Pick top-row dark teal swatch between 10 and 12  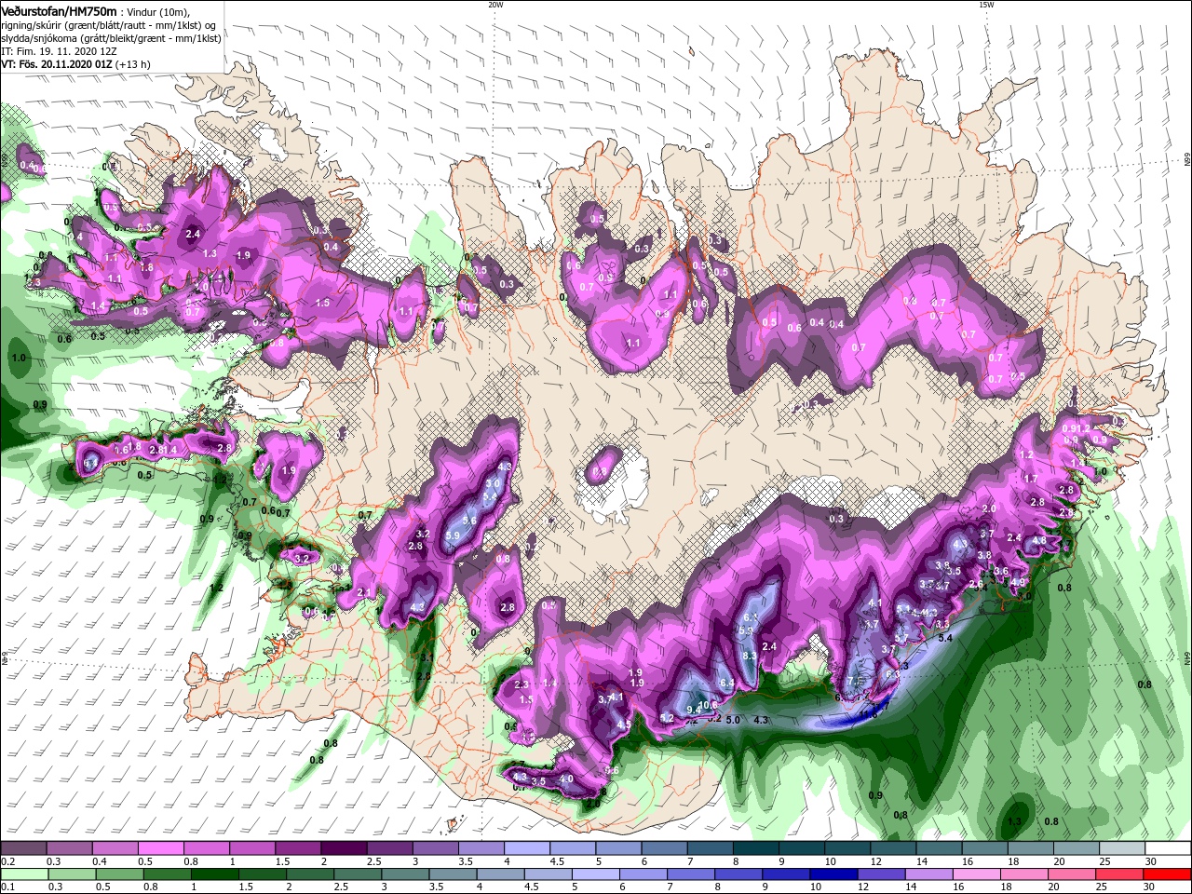point(847,848)
